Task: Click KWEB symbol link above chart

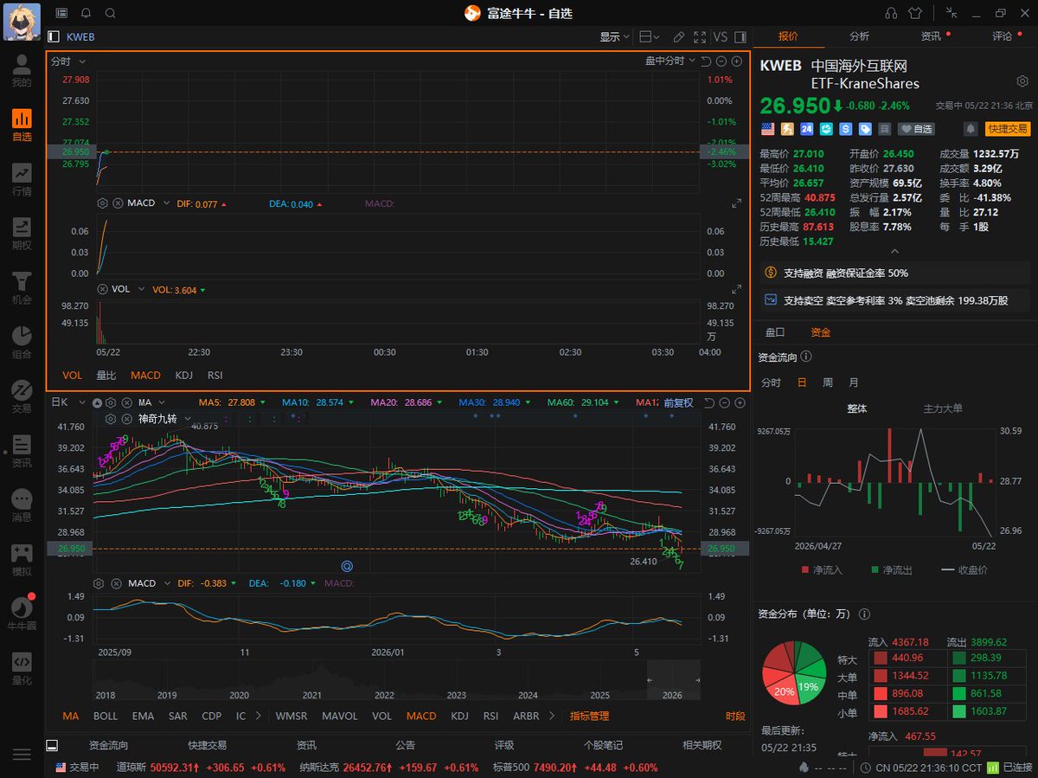Action: click(x=80, y=36)
